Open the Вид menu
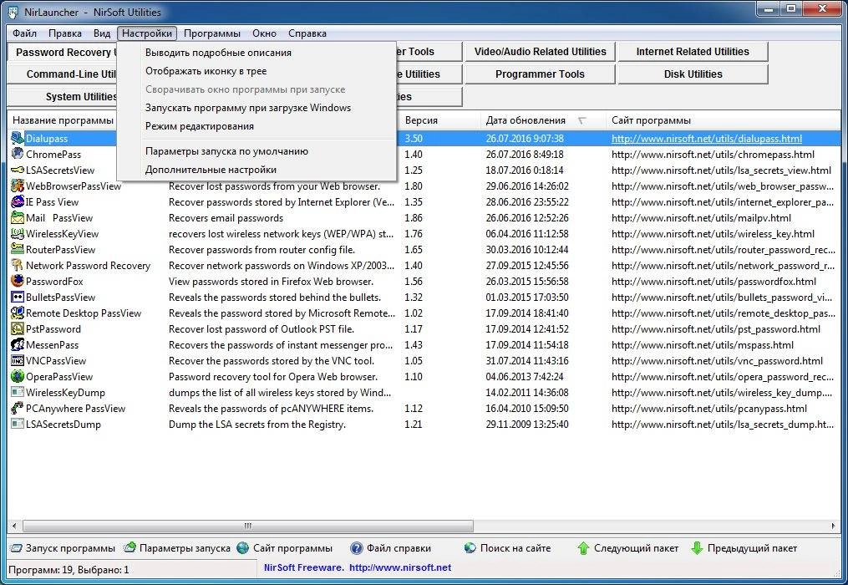Viewport: 848px width, 585px height. 102,33
